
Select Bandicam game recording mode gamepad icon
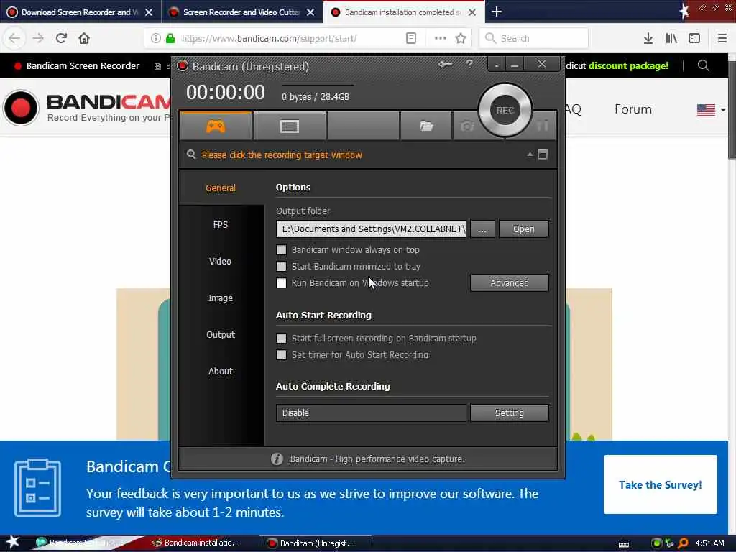click(x=216, y=126)
